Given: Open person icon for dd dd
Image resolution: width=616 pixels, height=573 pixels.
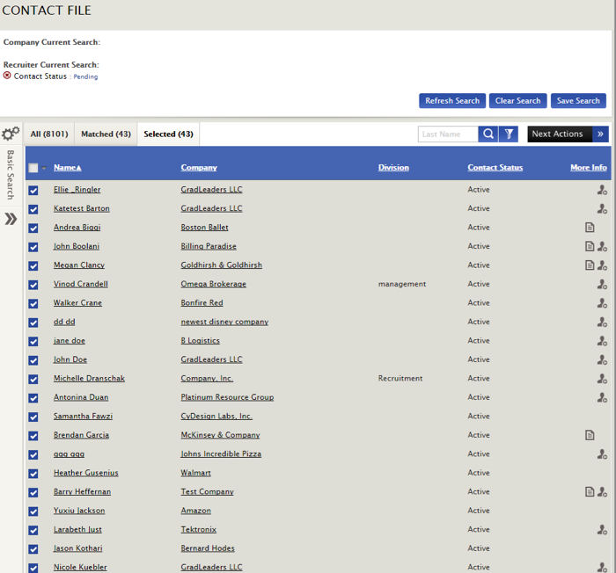Looking at the screenshot, I should 602,322.
